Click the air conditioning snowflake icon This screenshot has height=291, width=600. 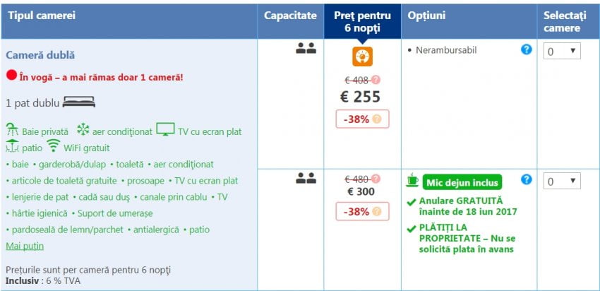[x=83, y=130]
